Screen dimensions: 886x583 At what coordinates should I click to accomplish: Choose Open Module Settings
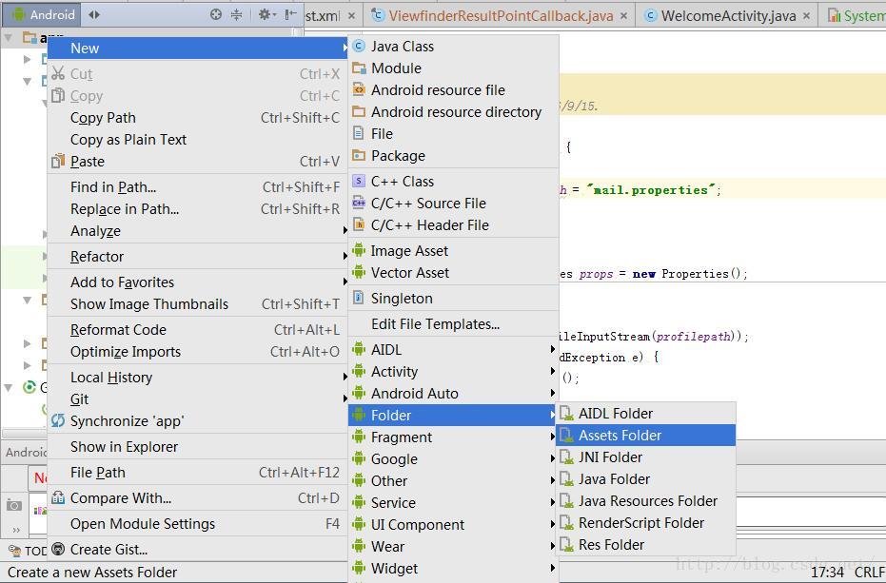click(x=197, y=524)
